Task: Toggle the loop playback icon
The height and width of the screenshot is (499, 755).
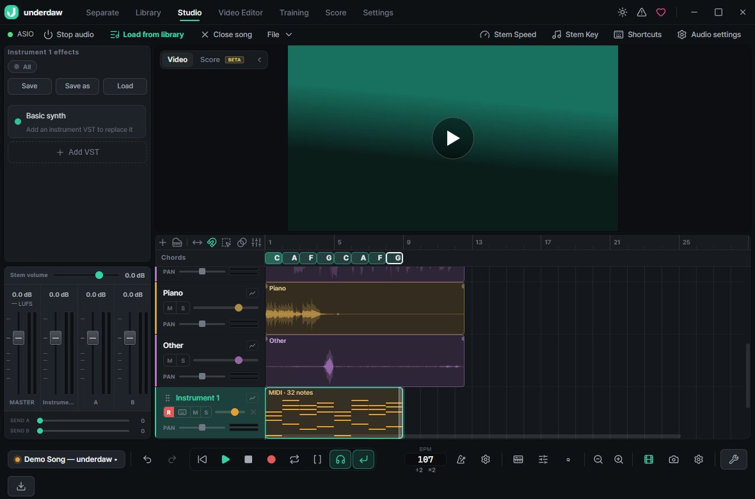Action: [294, 459]
